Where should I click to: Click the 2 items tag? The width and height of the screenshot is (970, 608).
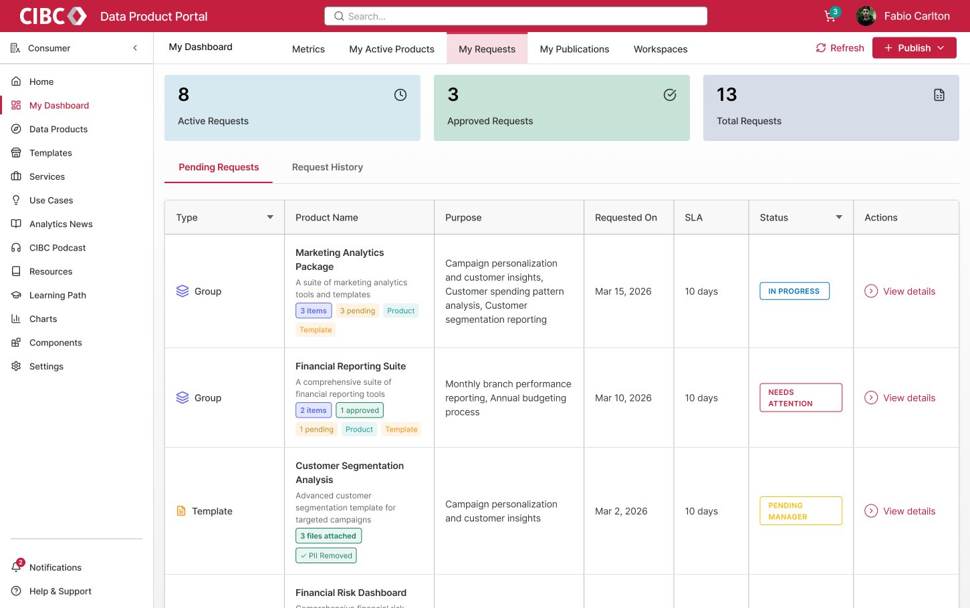coord(314,410)
